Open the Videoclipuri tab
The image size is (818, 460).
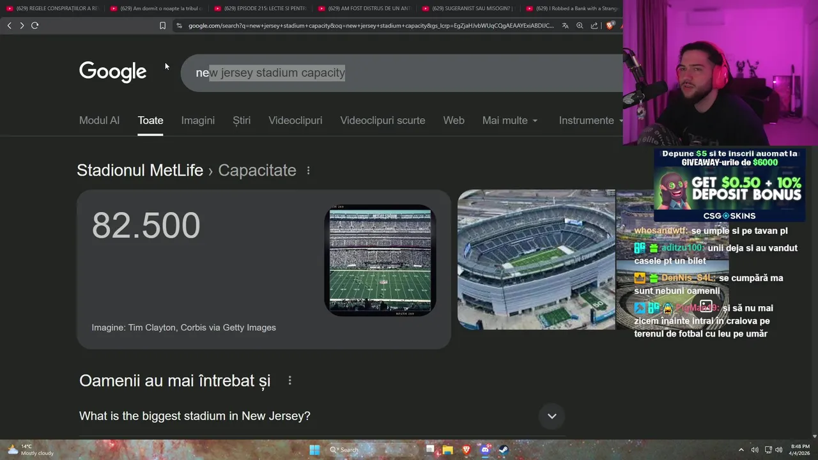pos(295,120)
